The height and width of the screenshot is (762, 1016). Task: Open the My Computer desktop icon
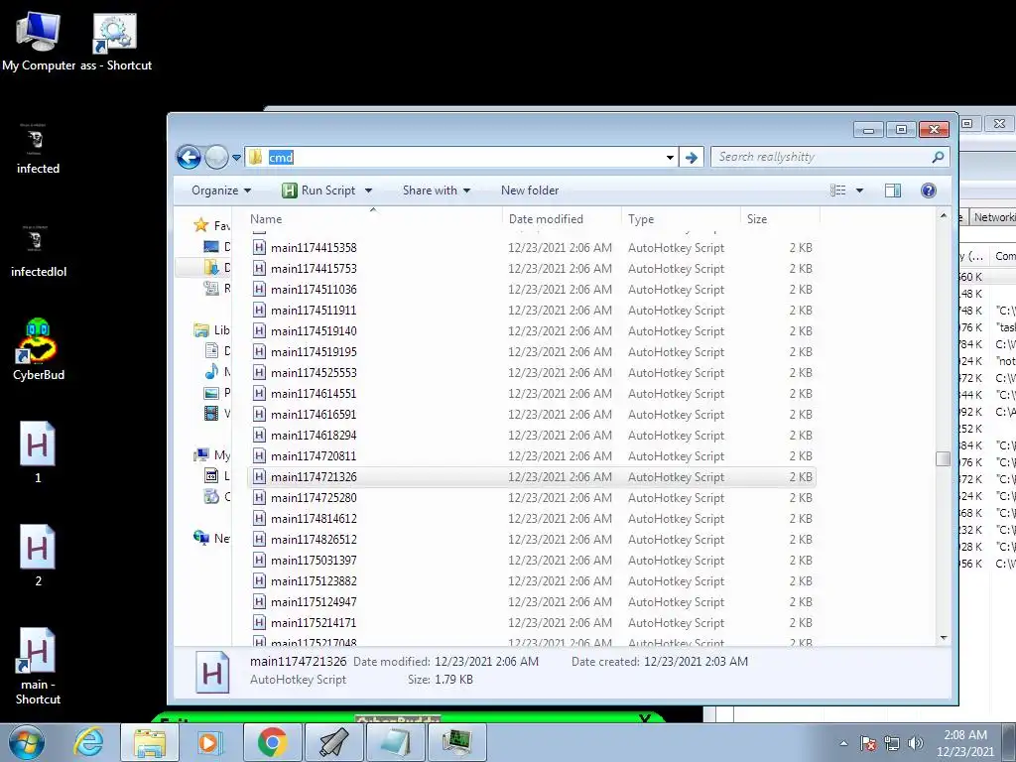pyautogui.click(x=39, y=40)
